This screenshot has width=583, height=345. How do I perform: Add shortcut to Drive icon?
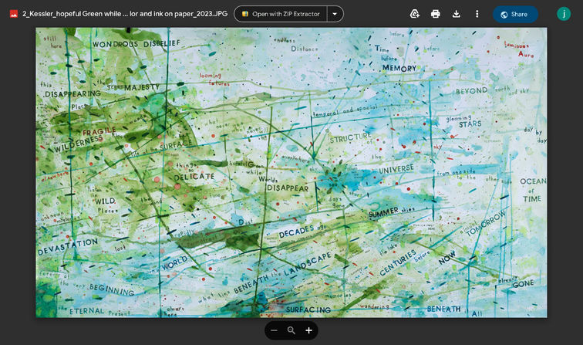pos(415,14)
